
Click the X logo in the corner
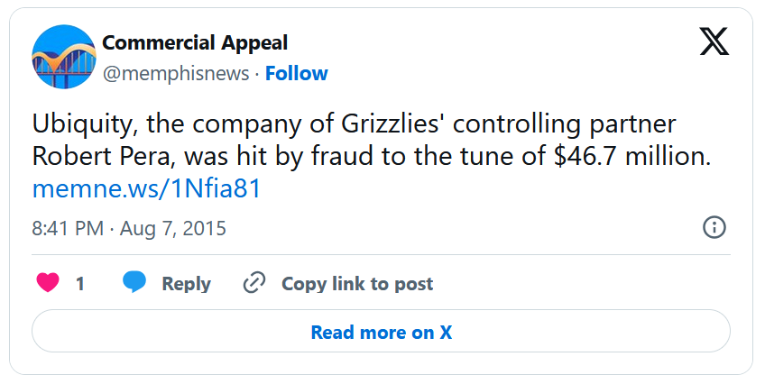(x=714, y=41)
